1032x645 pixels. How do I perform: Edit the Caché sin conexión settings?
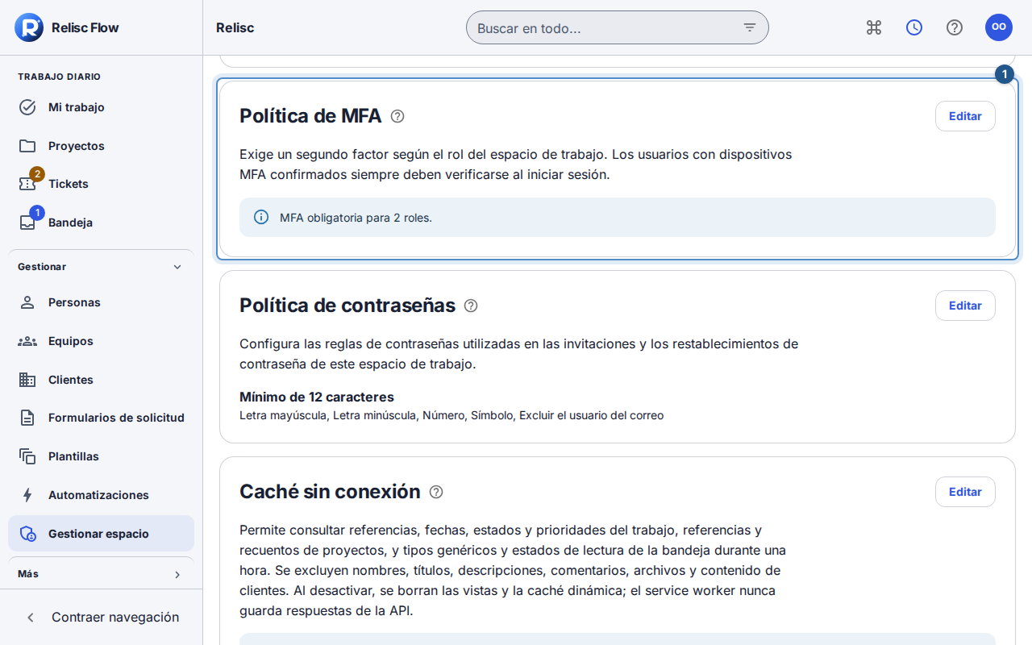click(x=965, y=492)
